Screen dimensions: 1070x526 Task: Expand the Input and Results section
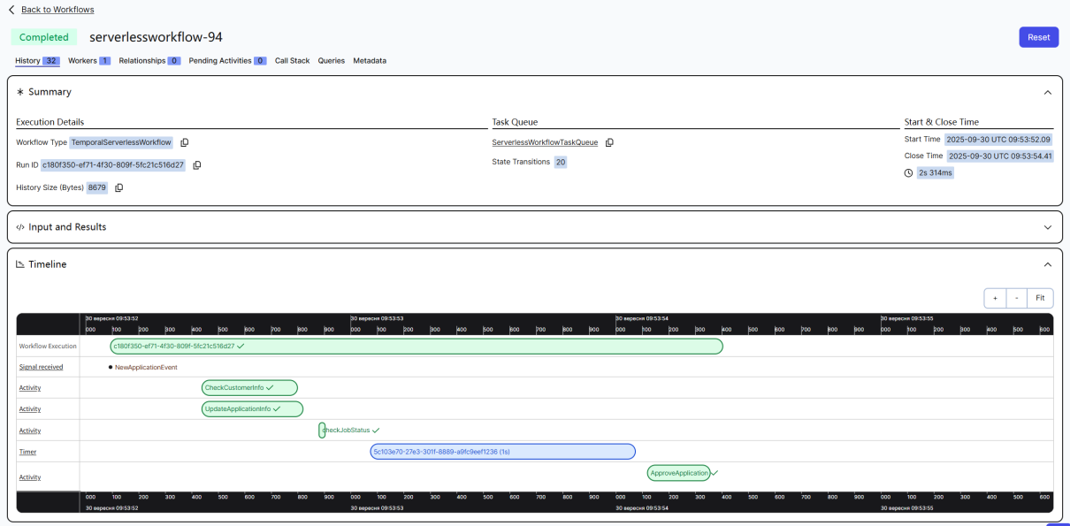coord(1048,226)
